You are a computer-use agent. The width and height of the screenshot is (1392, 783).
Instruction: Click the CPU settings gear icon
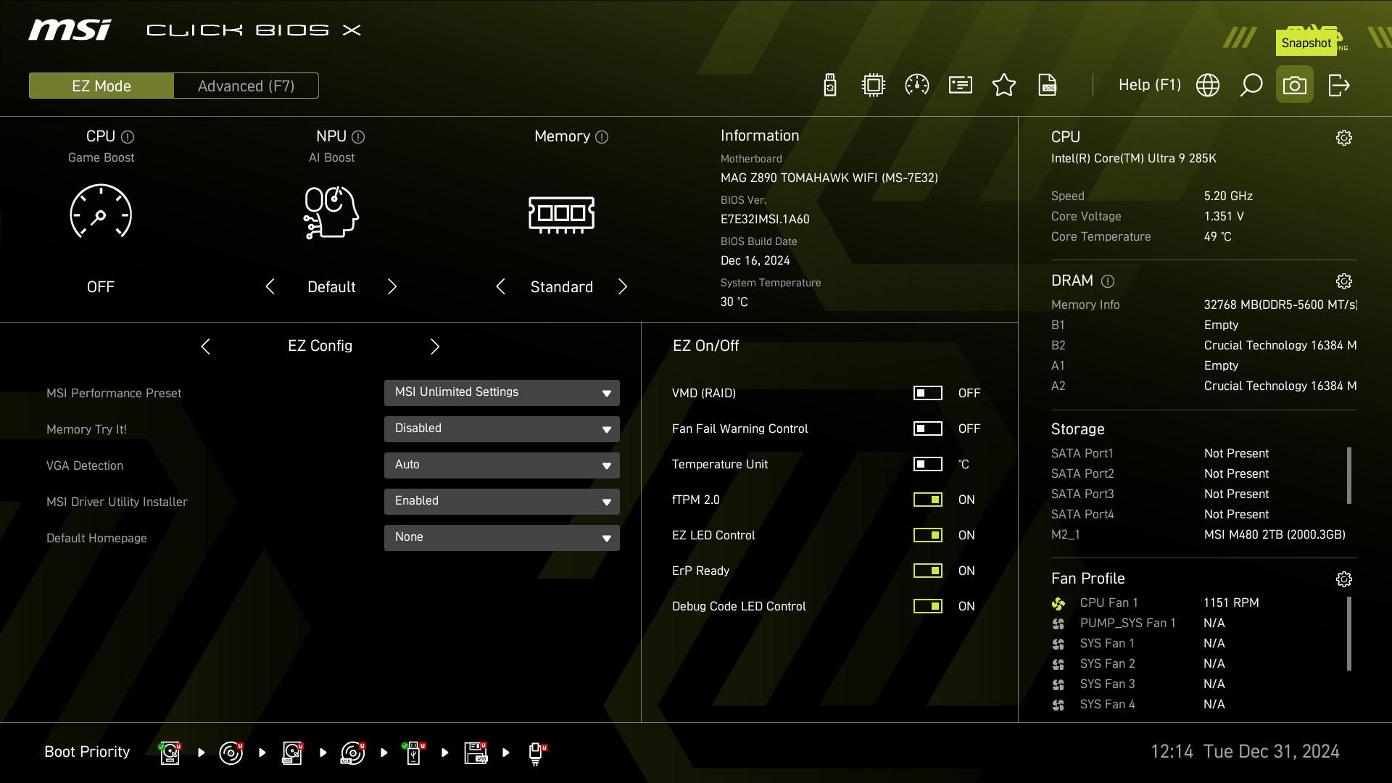[x=1343, y=138]
